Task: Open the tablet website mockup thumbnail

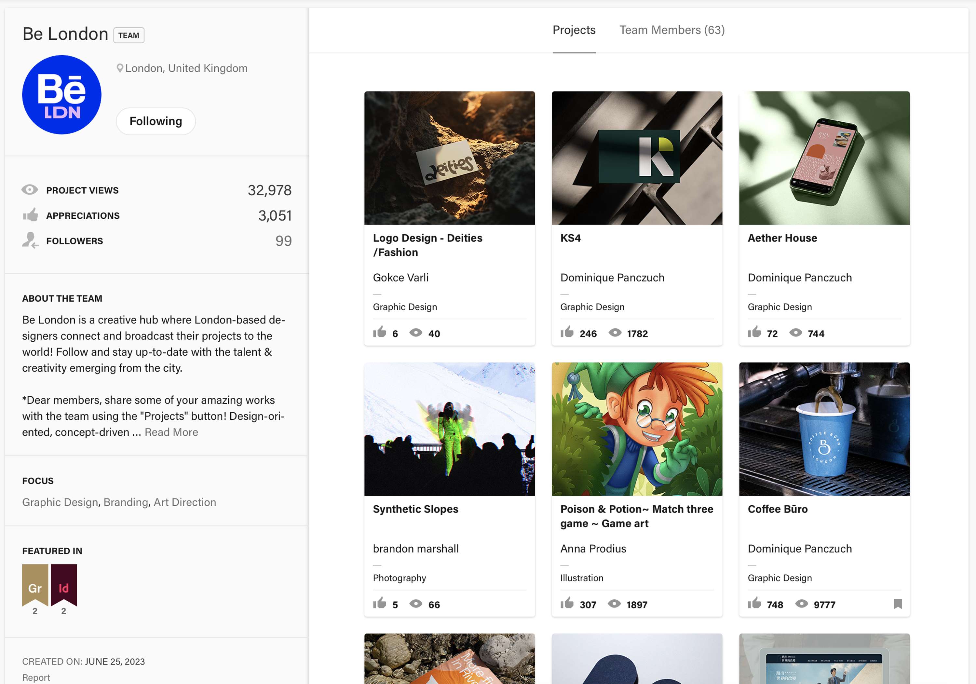Action: tap(824, 659)
